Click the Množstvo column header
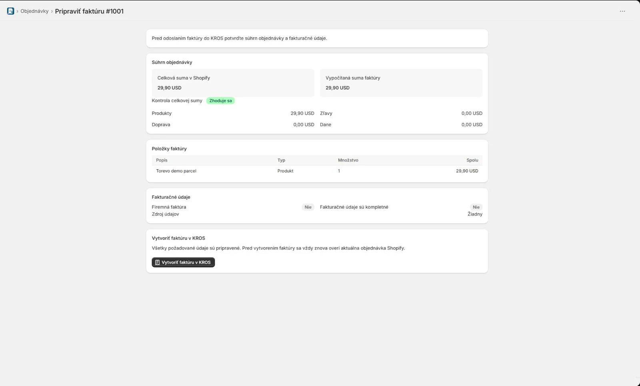 pyautogui.click(x=348, y=160)
